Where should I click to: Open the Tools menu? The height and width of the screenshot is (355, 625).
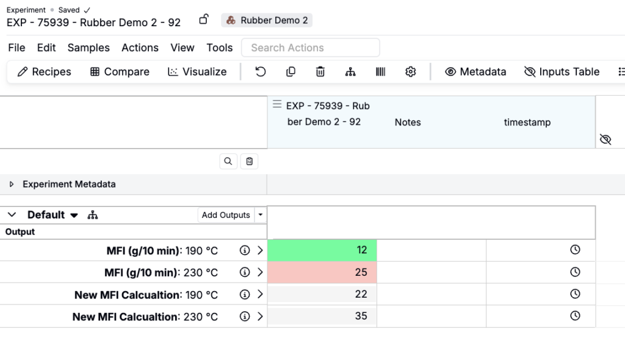click(x=220, y=47)
